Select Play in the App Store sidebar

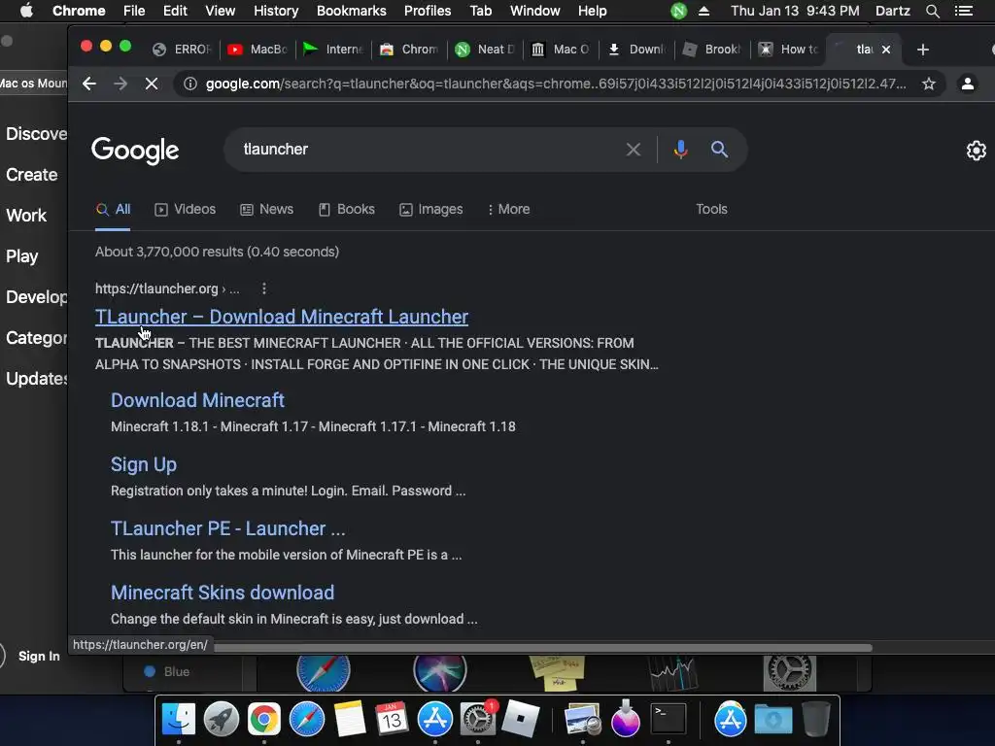click(22, 256)
